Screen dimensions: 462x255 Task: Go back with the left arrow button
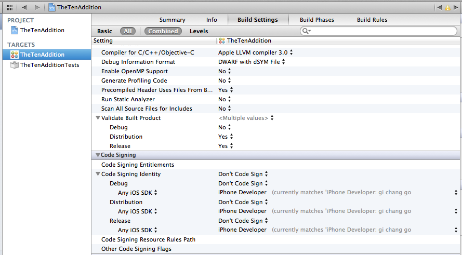coord(24,7)
